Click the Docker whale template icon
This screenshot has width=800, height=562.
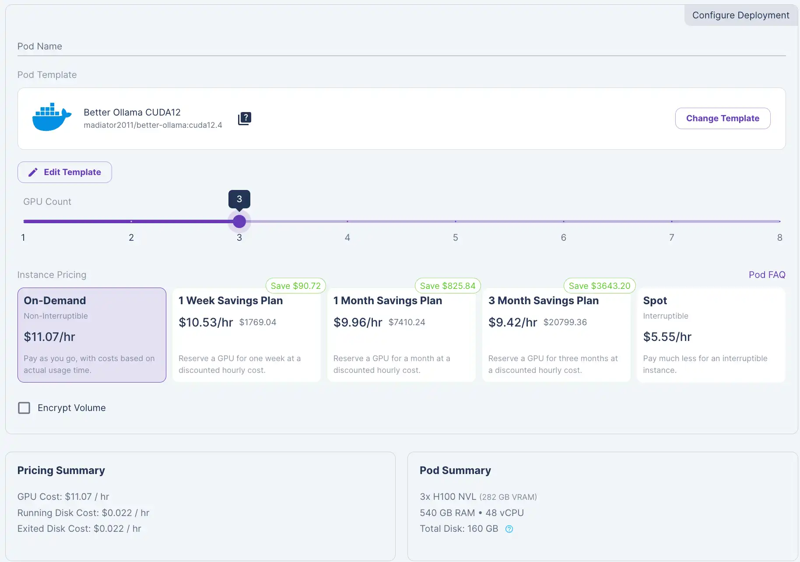point(52,117)
